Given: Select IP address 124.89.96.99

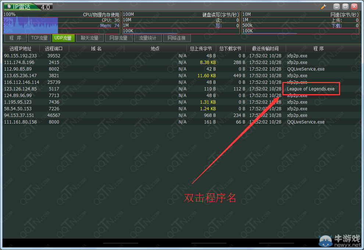Looking at the screenshot, I should pyautogui.click(x=18, y=95).
